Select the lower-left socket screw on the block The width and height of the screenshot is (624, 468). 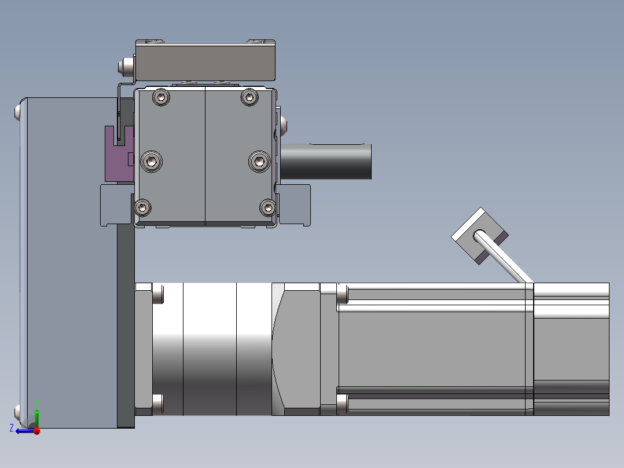click(x=142, y=207)
